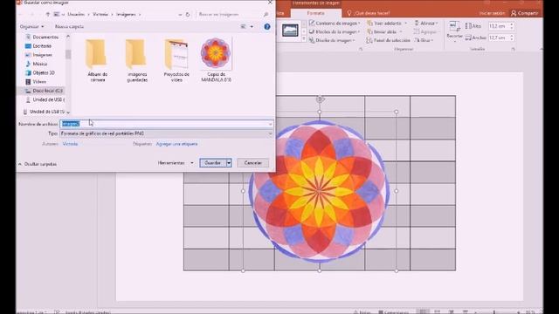Click the ¿Qué desea hacer? search box
The image size is (559, 314).
(369, 13)
